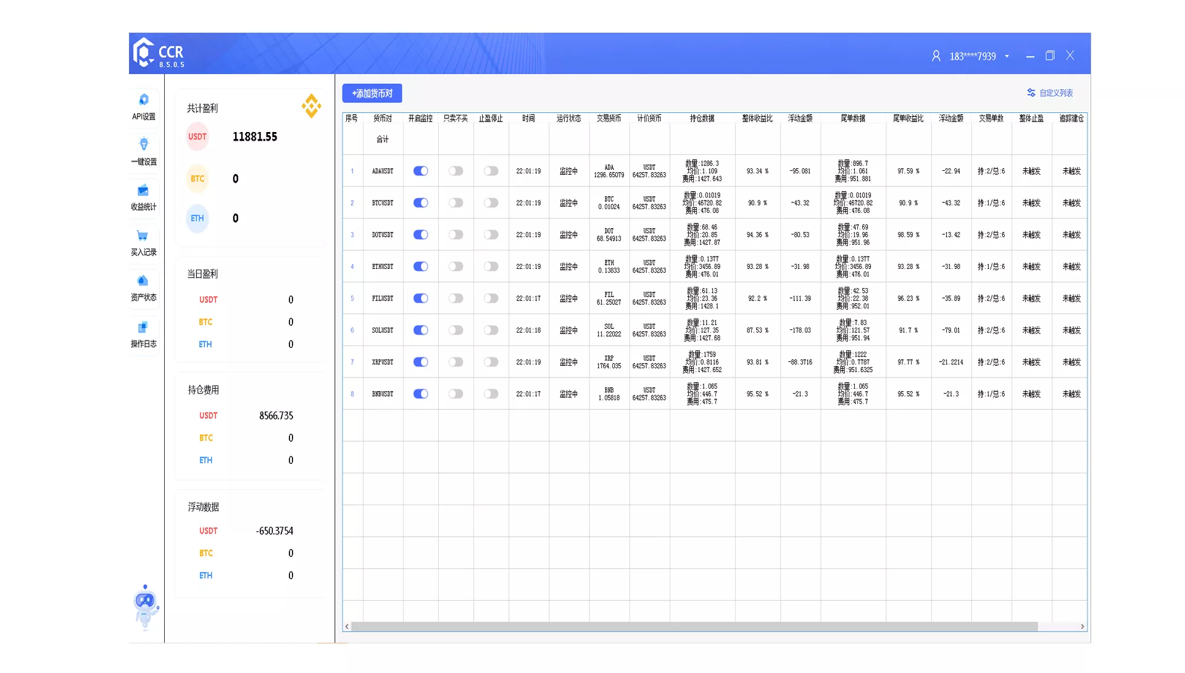Open the 收益统计 sidebar icon

tap(143, 191)
